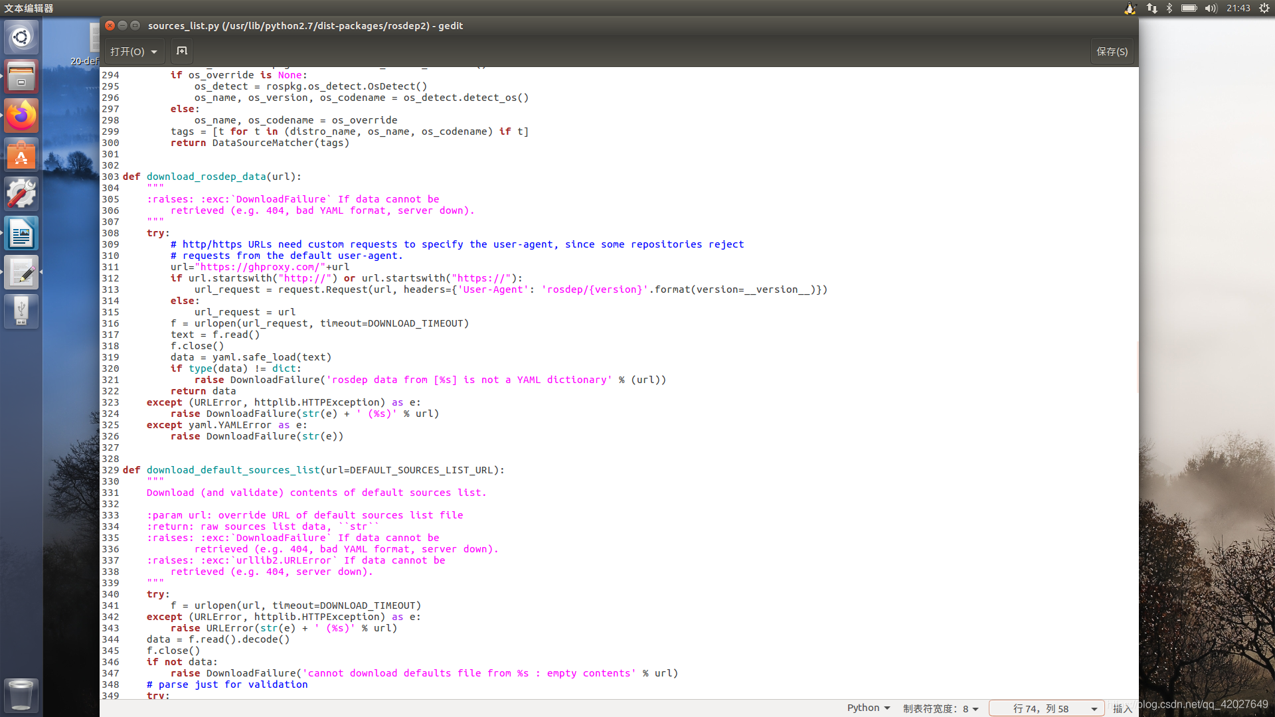
Task: Click the network connection indicator
Action: pos(1152,8)
